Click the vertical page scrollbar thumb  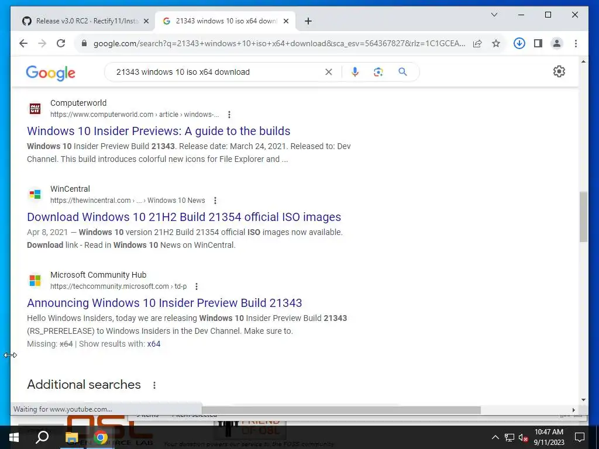pos(583,216)
